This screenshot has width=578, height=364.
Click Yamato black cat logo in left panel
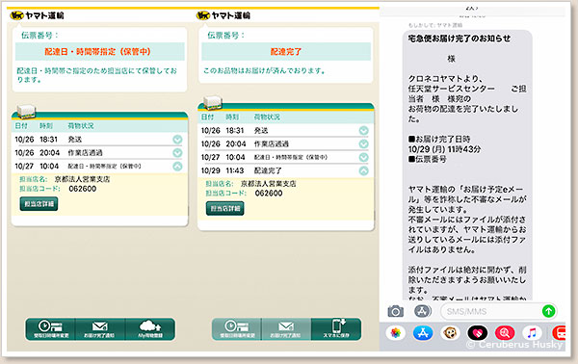[17, 15]
